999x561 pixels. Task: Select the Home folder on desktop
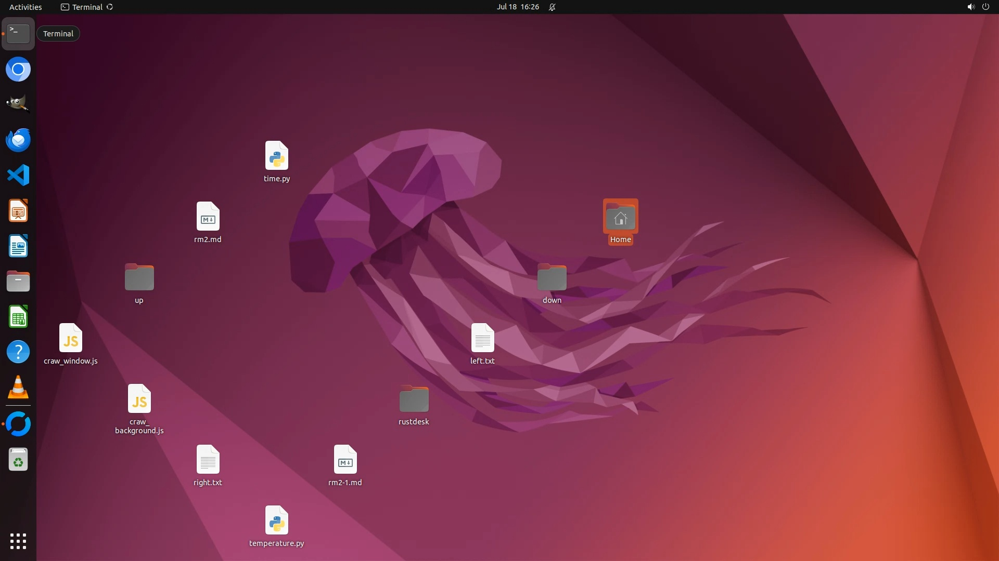click(x=620, y=219)
